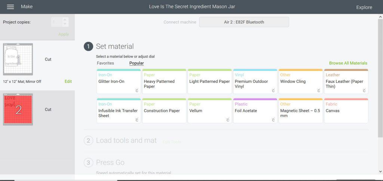Click Edit for mat 1
The image size is (383, 181).
[68, 81]
